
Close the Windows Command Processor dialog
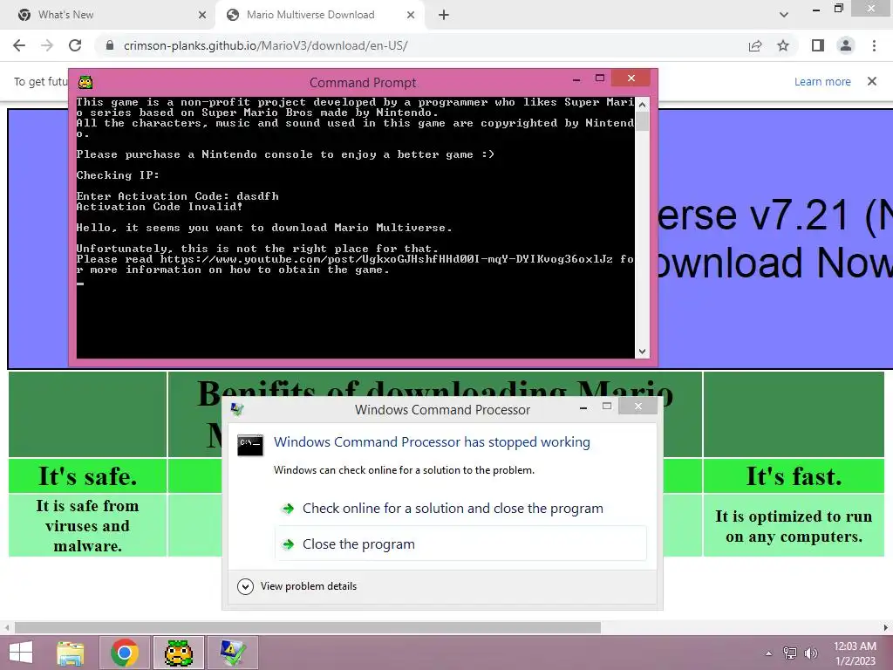click(x=637, y=406)
